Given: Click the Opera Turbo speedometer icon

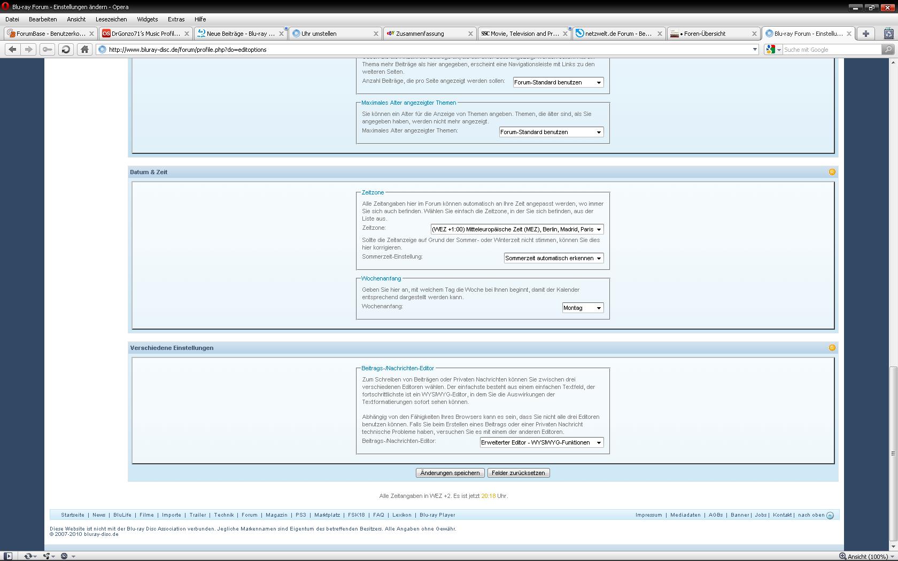Looking at the screenshot, I should coord(64,556).
